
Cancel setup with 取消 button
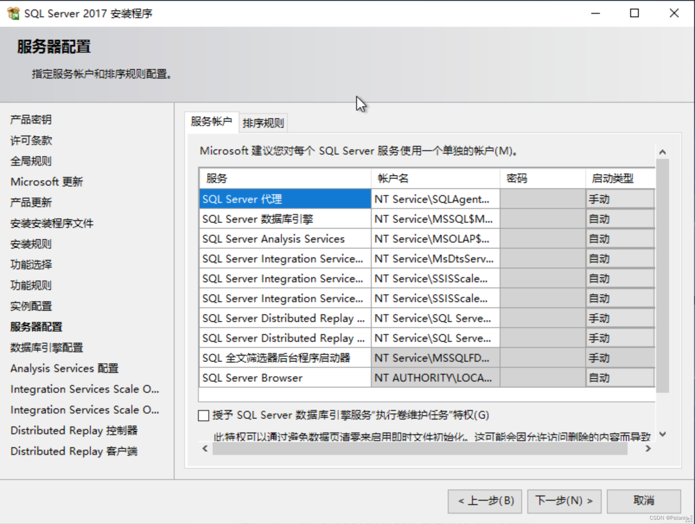point(644,501)
